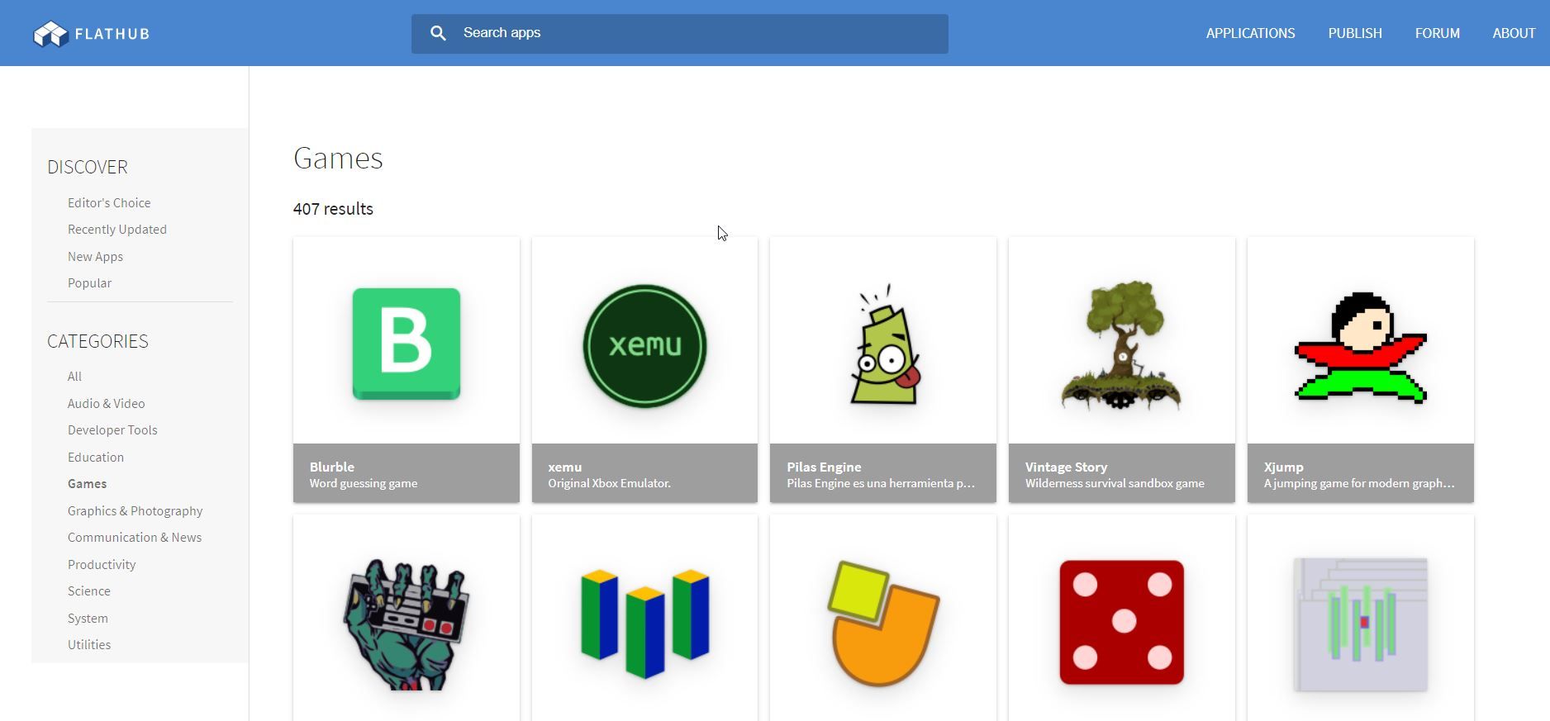This screenshot has height=721, width=1550.
Task: Click the DISCOVER sidebar heading
Action: pyautogui.click(x=88, y=167)
